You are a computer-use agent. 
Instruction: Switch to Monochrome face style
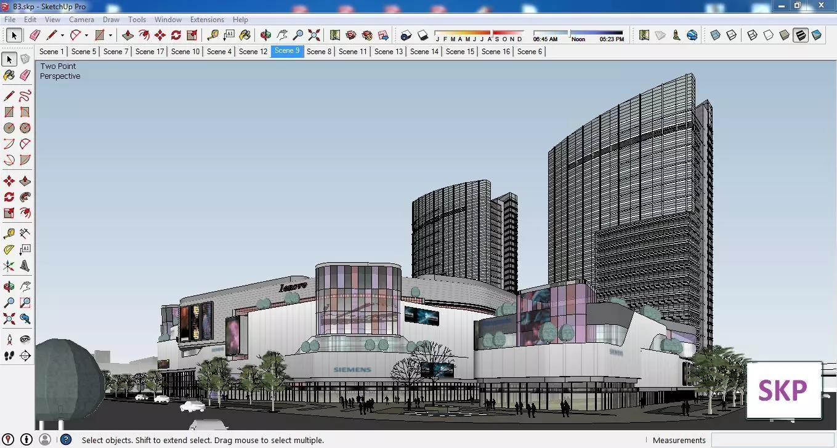[x=817, y=35]
